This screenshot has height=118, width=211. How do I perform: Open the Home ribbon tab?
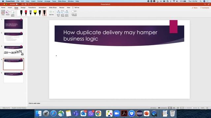pos(3,8)
